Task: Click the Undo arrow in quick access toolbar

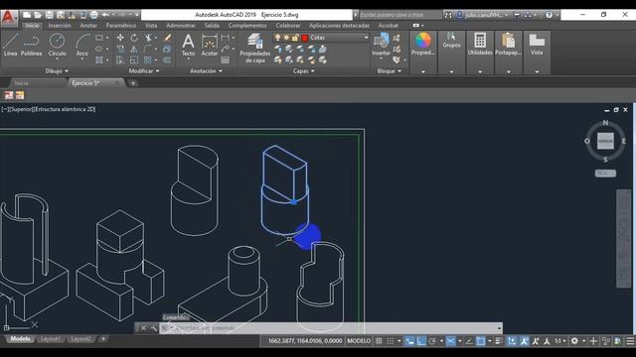Action: coord(105,15)
